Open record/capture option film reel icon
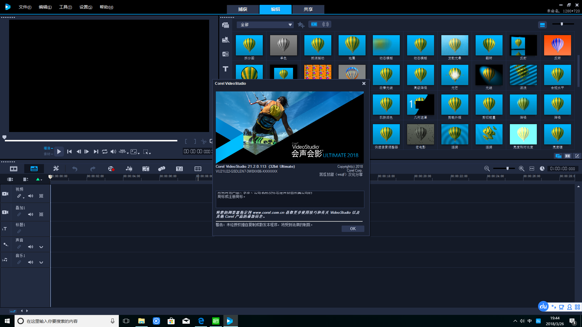This screenshot has width=582, height=327. pos(111,169)
